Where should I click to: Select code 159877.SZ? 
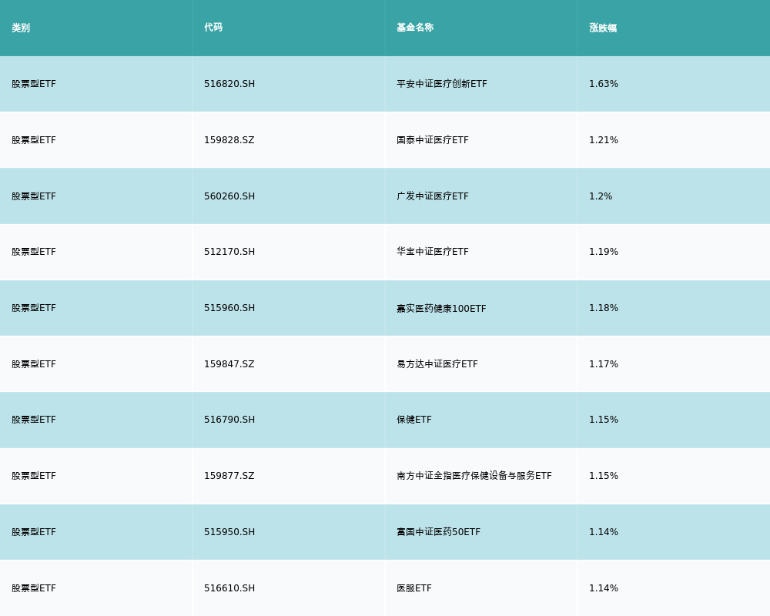pos(229,476)
